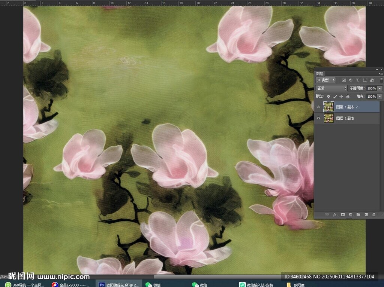Switch to the 图层 panel tab
Image resolution: width=384 pixels, height=287 pixels.
point(319,74)
